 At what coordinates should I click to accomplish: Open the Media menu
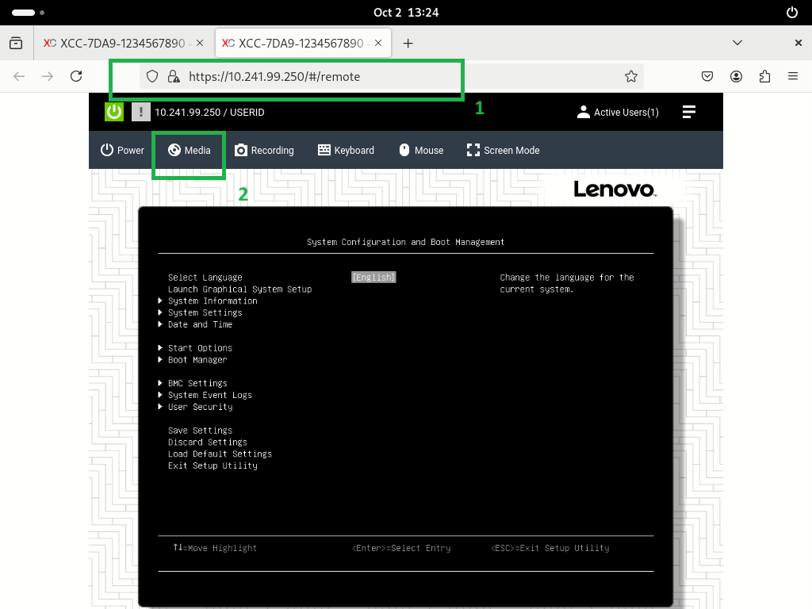point(190,150)
